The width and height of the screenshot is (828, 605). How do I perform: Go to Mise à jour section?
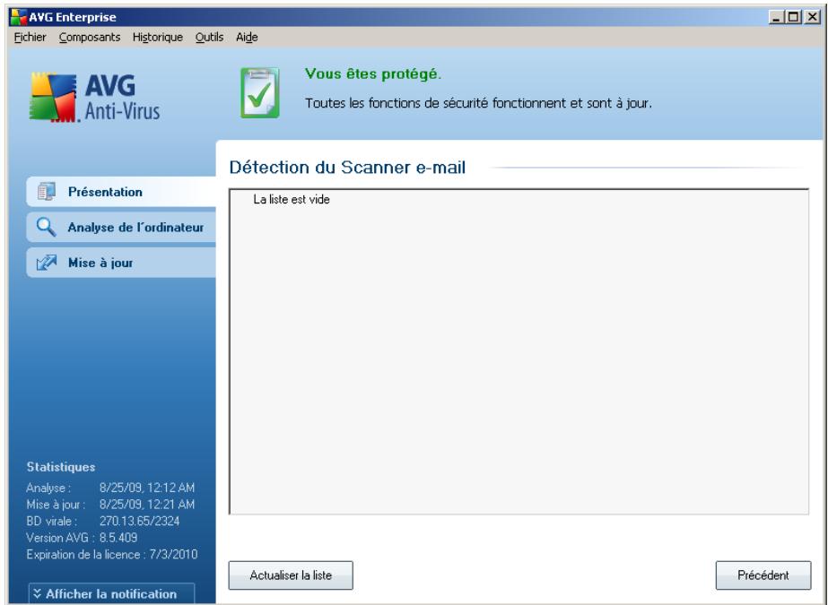pyautogui.click(x=121, y=263)
